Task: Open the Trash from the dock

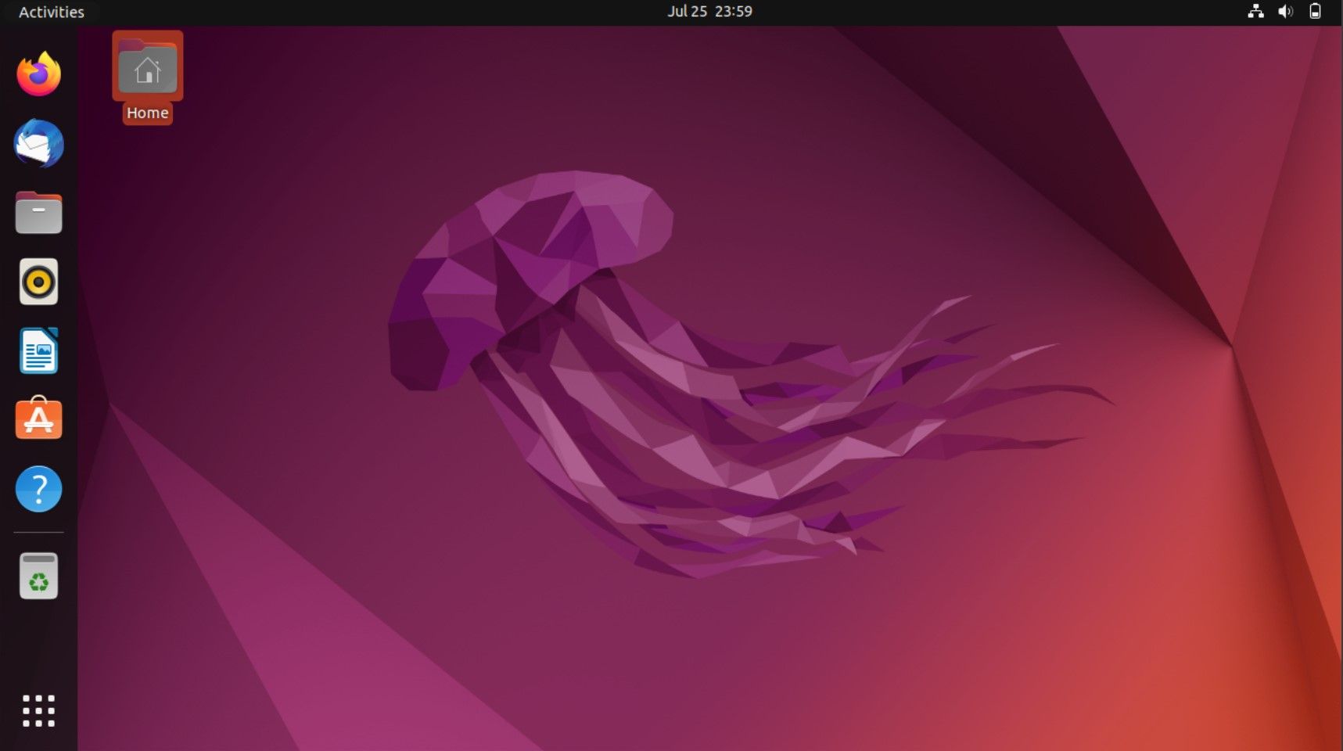Action: click(x=38, y=575)
